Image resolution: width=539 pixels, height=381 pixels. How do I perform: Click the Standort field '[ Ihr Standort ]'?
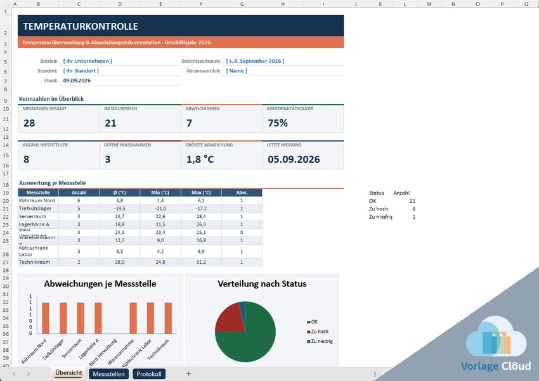[120, 71]
